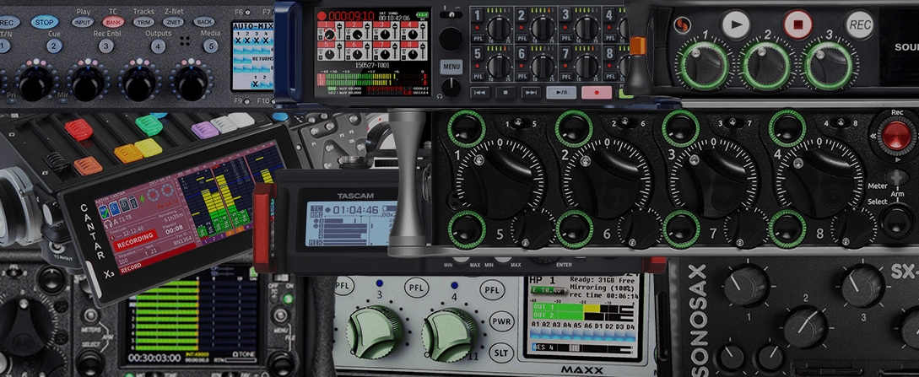The image size is (919, 377).
Task: Push the TRIM button under Tracks
Action: point(143,22)
